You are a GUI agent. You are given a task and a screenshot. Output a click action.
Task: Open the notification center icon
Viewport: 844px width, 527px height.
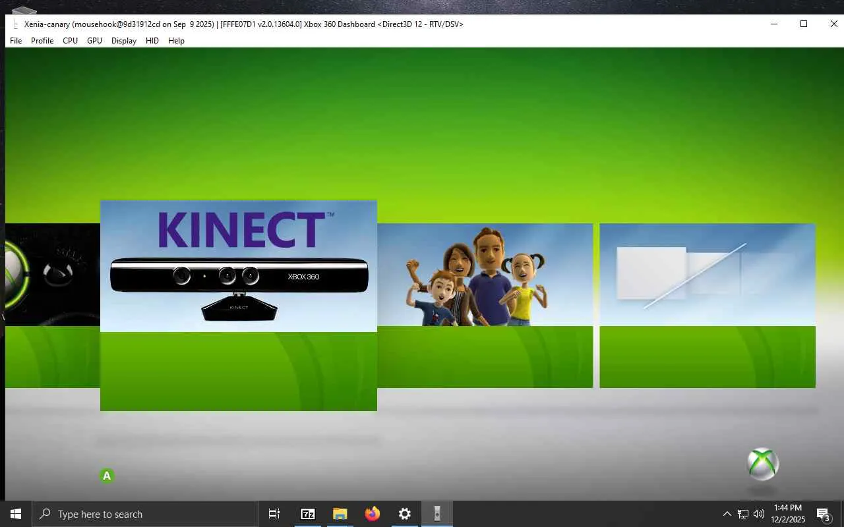[823, 514]
